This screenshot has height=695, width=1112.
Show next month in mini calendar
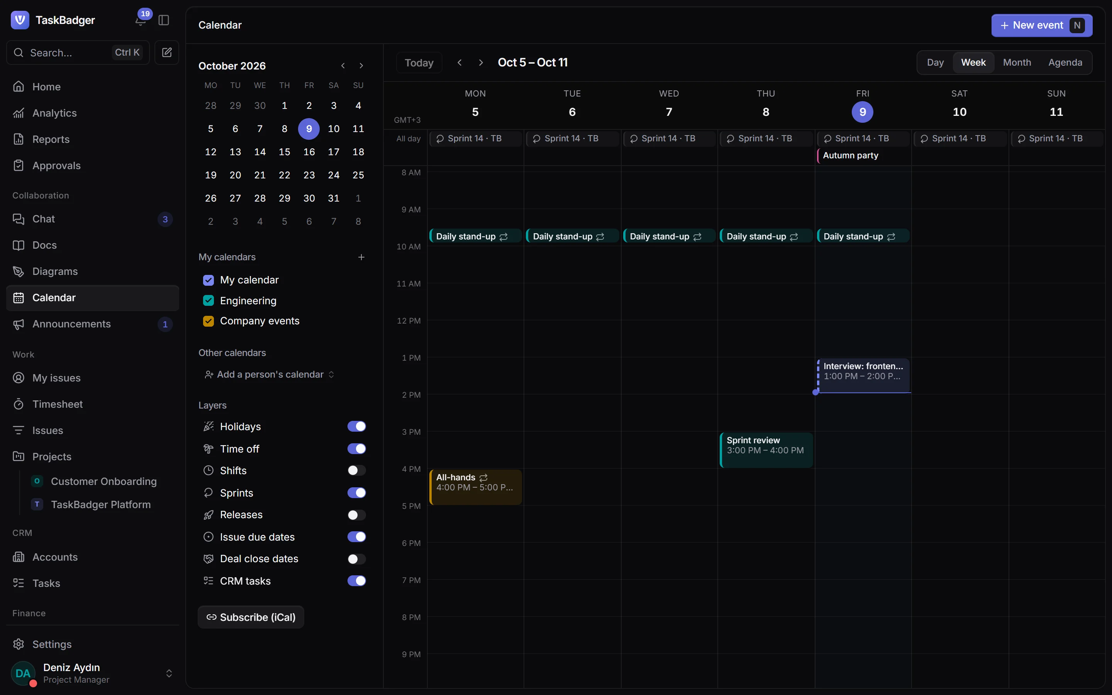pyautogui.click(x=361, y=66)
